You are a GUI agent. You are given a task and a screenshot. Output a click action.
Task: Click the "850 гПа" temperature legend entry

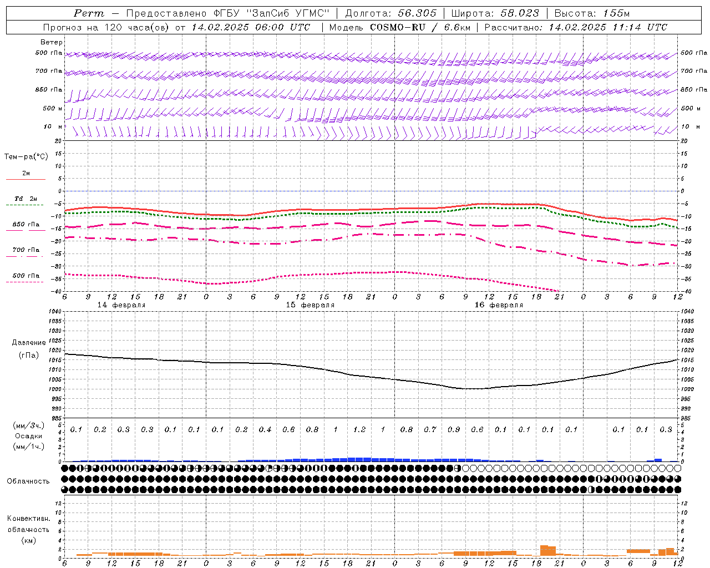click(x=26, y=225)
